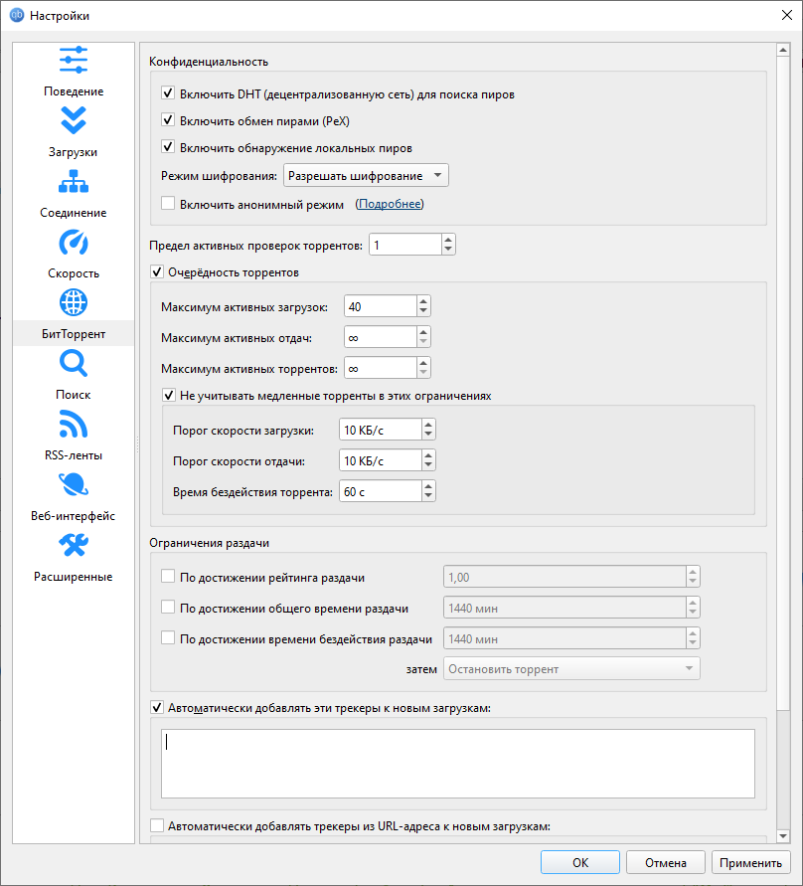Image resolution: width=803 pixels, height=886 pixels.
Task: Click the Отмена button
Action: (666, 862)
